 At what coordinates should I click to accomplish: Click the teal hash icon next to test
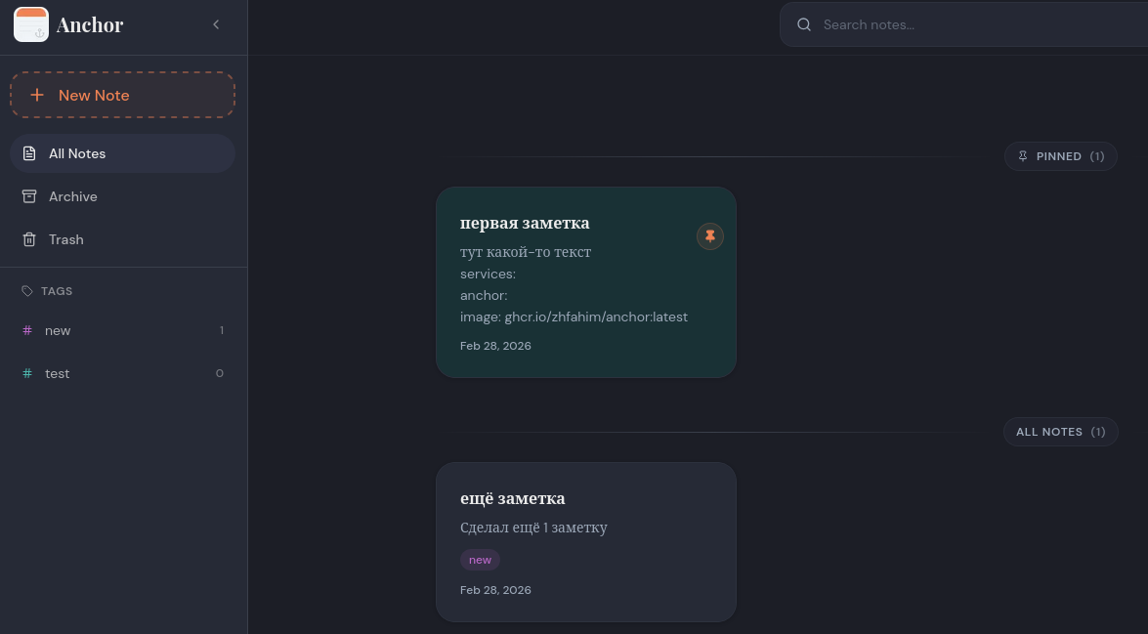(x=27, y=373)
